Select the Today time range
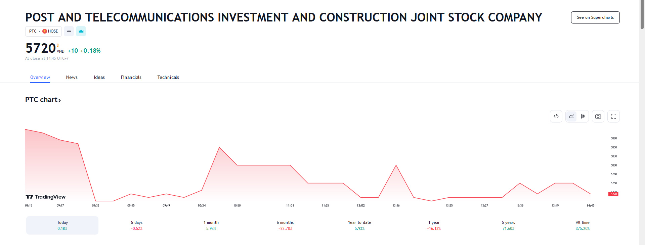This screenshot has height=245, width=645. point(62,225)
